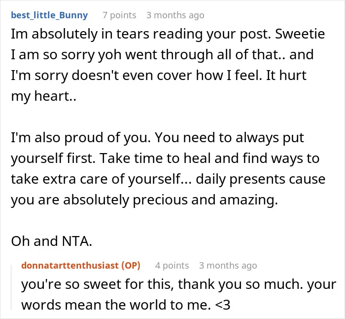Open the top comment's "3 months ago" timestamp
345x319 pixels.
coord(175,15)
